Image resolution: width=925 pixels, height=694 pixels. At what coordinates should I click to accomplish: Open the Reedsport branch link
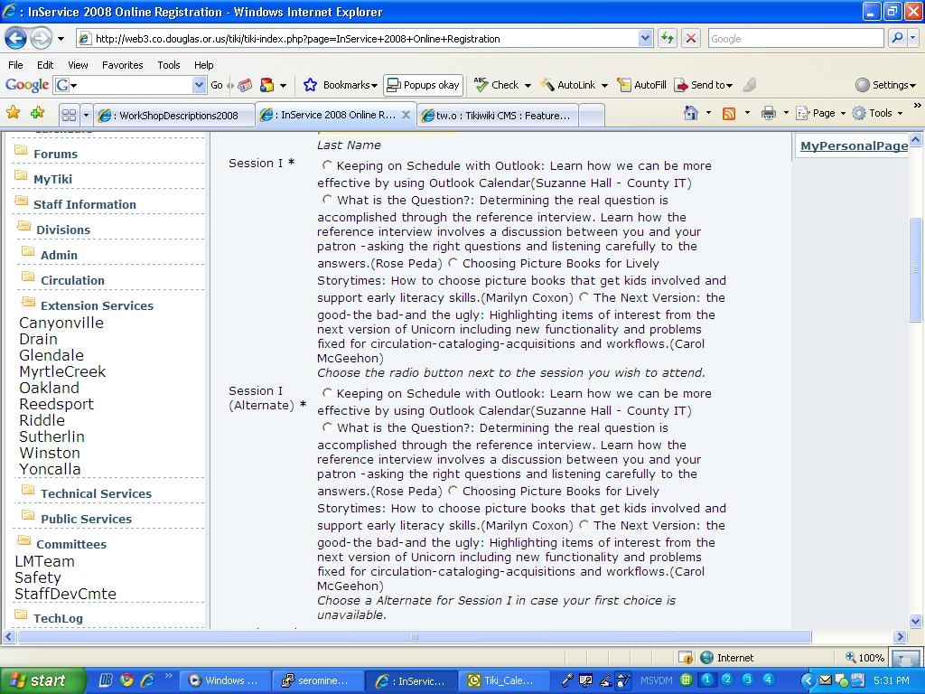[57, 404]
